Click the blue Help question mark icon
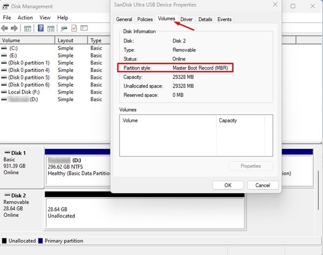 coord(40,28)
